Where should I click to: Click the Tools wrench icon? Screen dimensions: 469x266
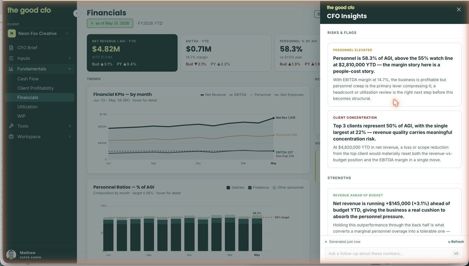point(11,126)
